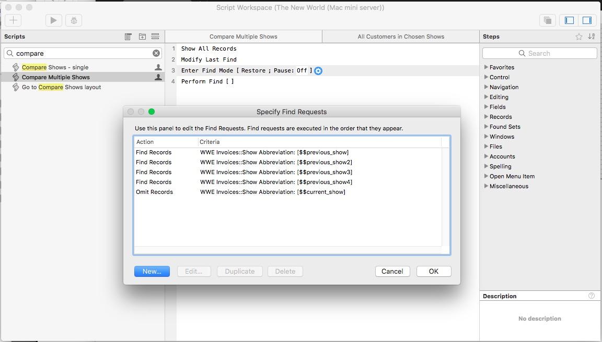Toggle the Scripts pane visibility

pyautogui.click(x=569, y=20)
